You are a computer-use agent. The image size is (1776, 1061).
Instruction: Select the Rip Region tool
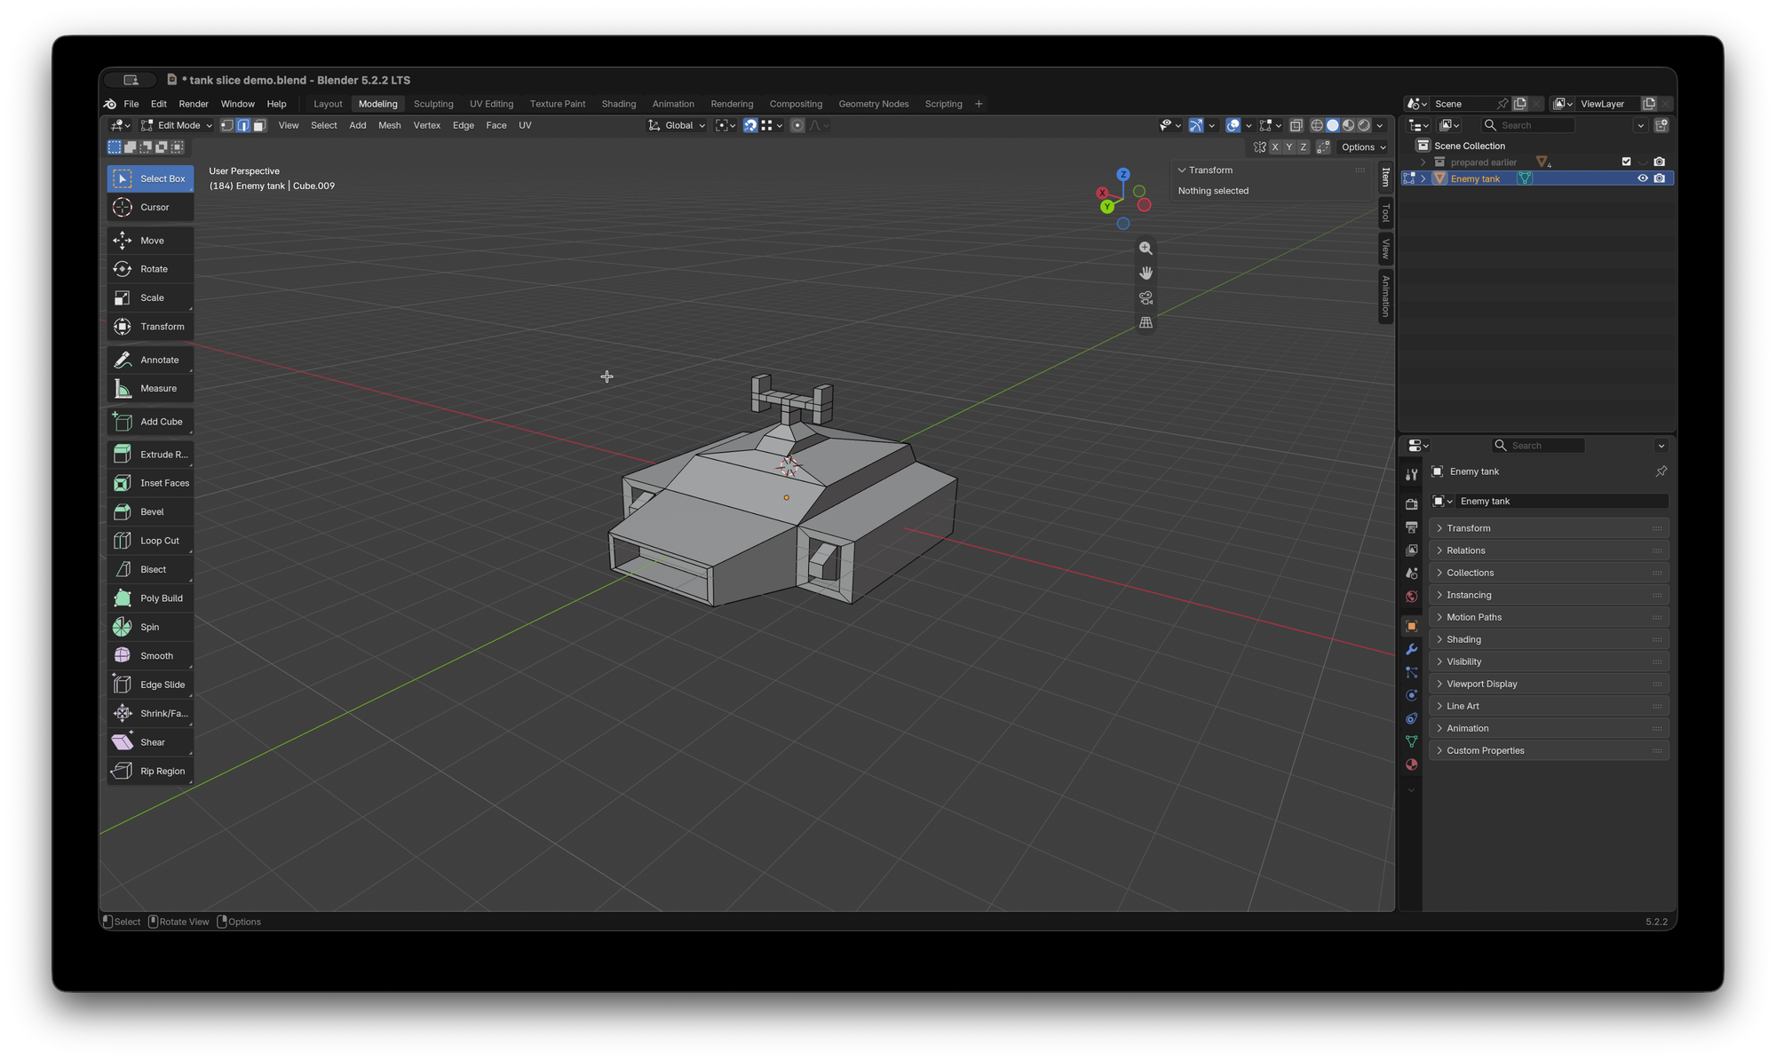click(150, 771)
